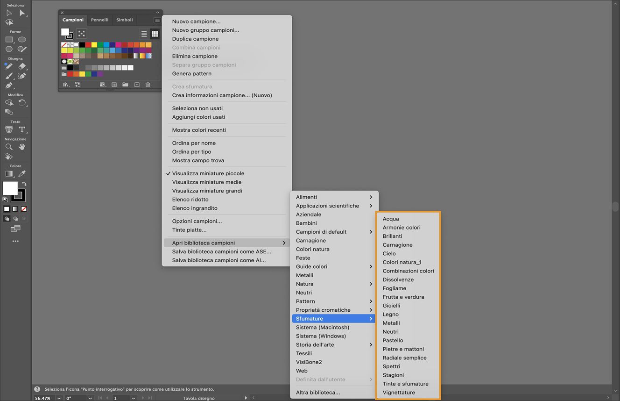Open the edit toolbar three-dots button
Viewport: 620px width, 401px height.
pos(15,241)
